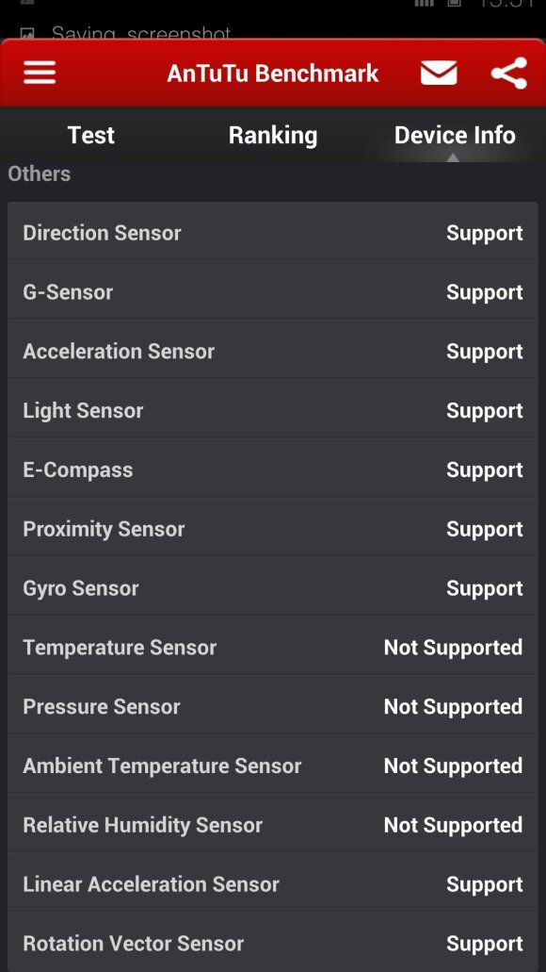The image size is (546, 972).
Task: Tap Temperature Sensor Not Supported row
Action: (273, 647)
